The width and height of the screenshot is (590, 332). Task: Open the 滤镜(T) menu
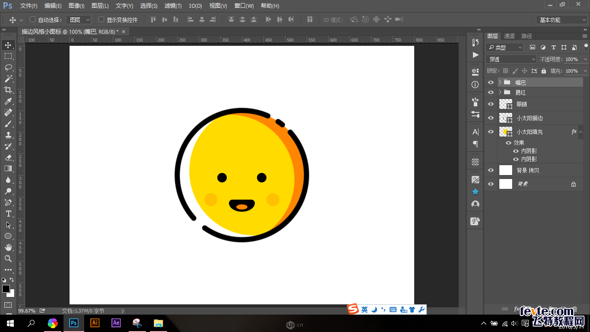[173, 6]
